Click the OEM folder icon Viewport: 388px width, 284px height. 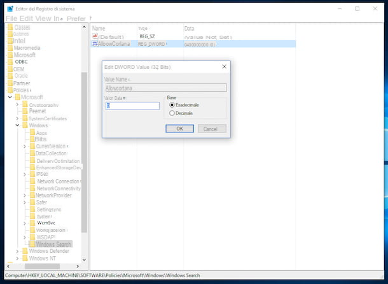[x=10, y=69]
